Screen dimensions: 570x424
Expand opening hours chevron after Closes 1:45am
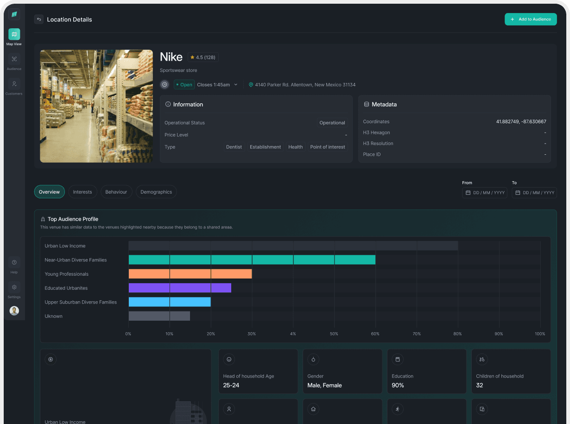[235, 85]
